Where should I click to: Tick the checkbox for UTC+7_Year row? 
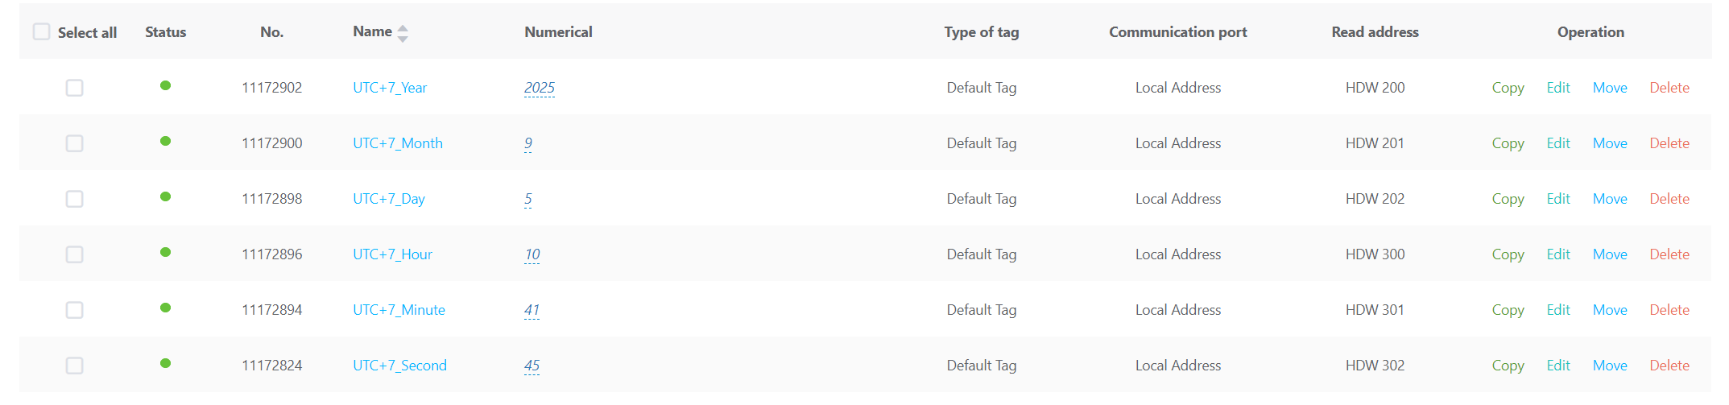74,88
